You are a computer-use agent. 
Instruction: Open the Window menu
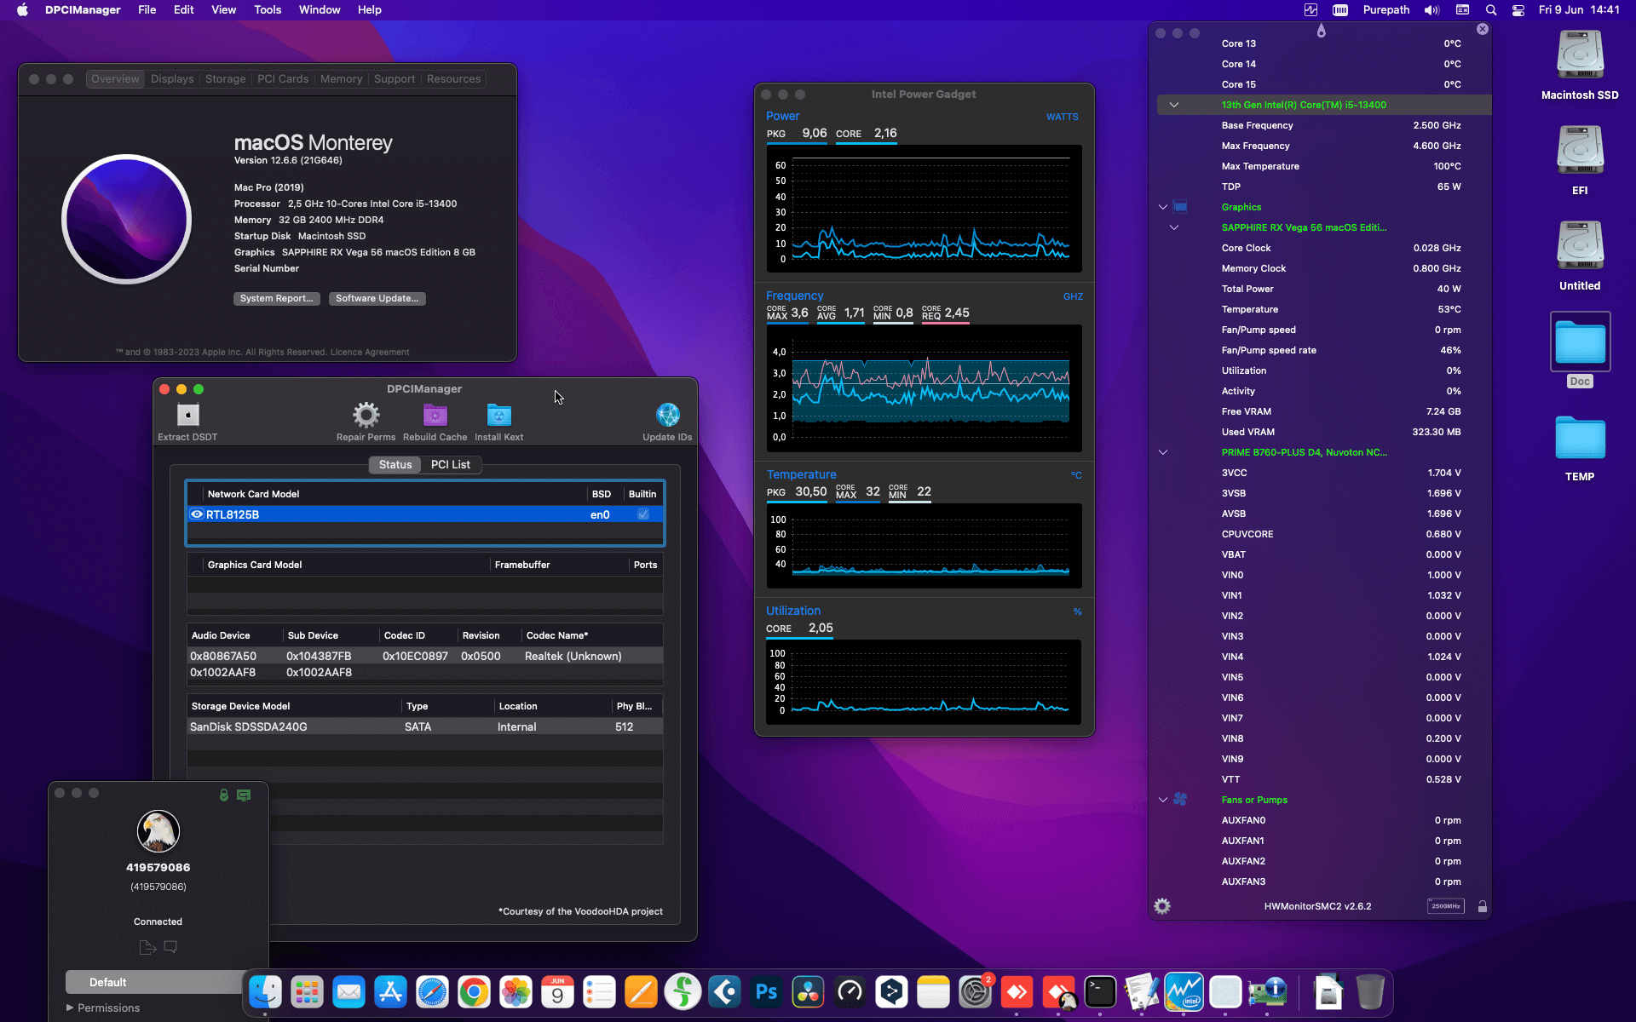click(320, 10)
